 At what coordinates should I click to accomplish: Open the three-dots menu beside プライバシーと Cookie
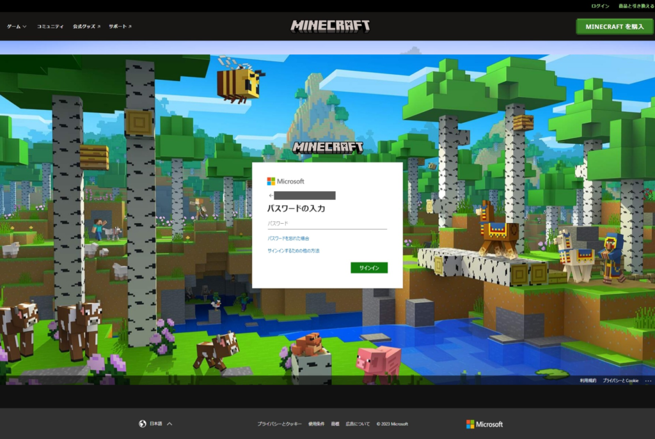(648, 381)
